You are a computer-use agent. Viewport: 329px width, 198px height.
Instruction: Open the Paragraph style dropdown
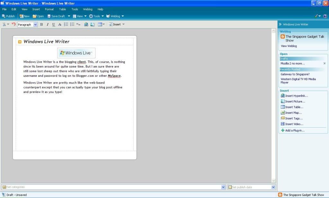click(35, 24)
